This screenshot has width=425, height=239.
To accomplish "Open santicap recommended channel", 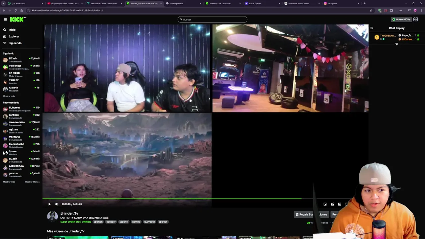I will pyautogui.click(x=21, y=116).
